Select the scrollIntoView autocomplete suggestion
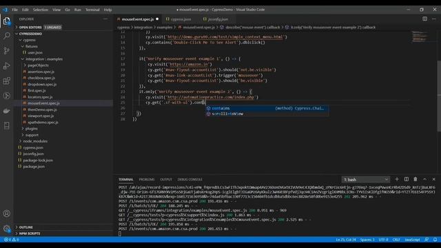 267,114
